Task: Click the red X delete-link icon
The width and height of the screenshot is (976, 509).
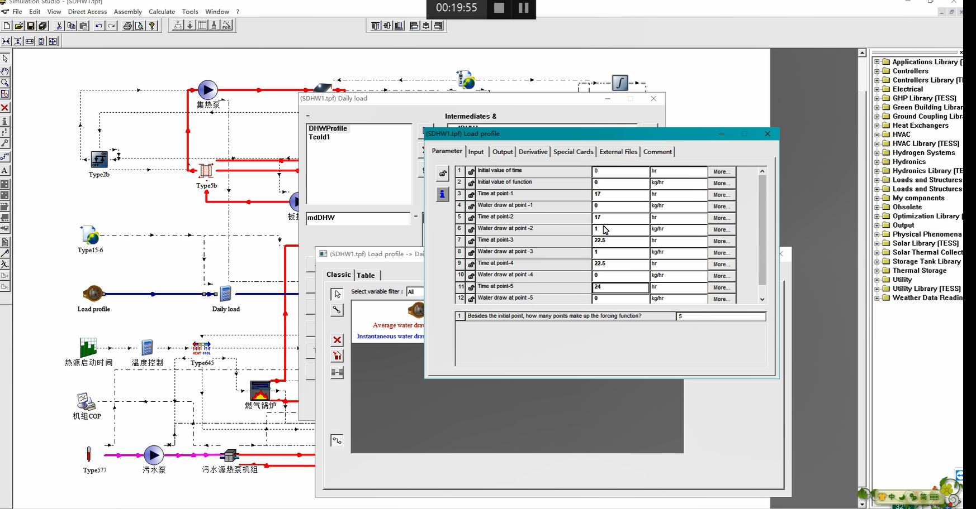Action: point(337,340)
